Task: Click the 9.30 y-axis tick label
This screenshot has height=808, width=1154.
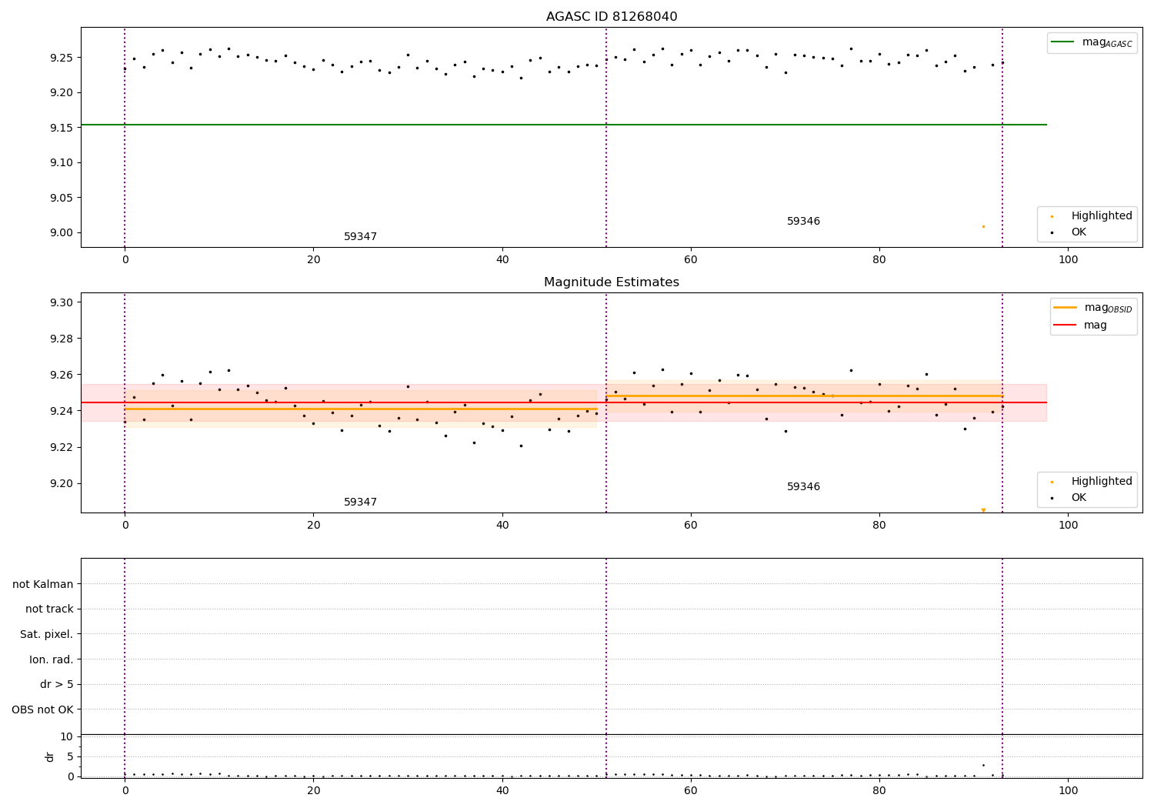Action: [x=61, y=302]
